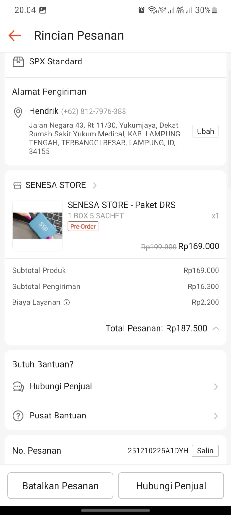231x515 pixels.
Task: Tap the chevron beside Pusat Bantuan
Action: pos(216,416)
